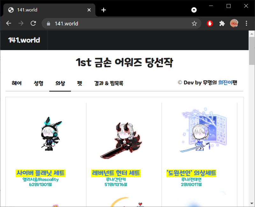Switch to the 성형 tab

click(38, 83)
